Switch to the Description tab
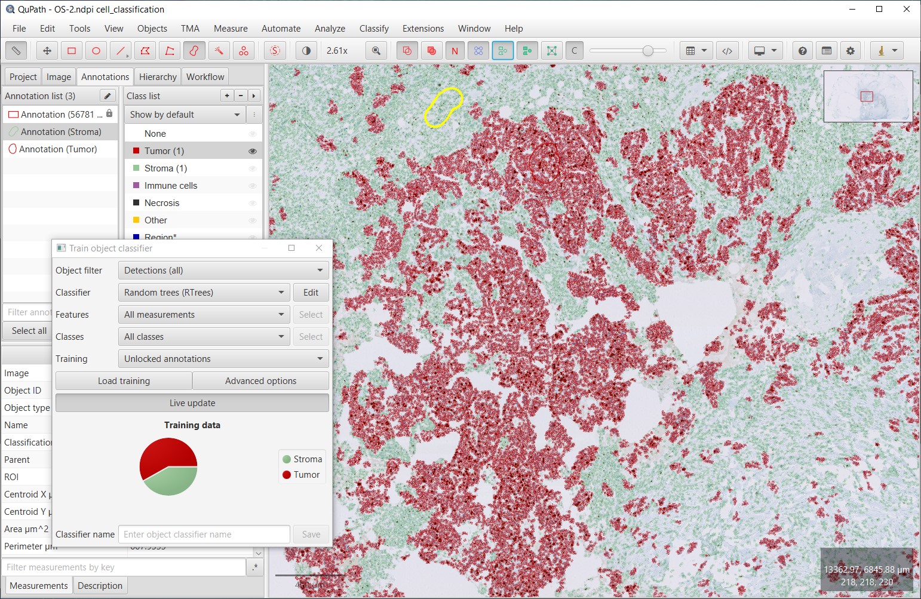The width and height of the screenshot is (921, 599). click(x=100, y=585)
